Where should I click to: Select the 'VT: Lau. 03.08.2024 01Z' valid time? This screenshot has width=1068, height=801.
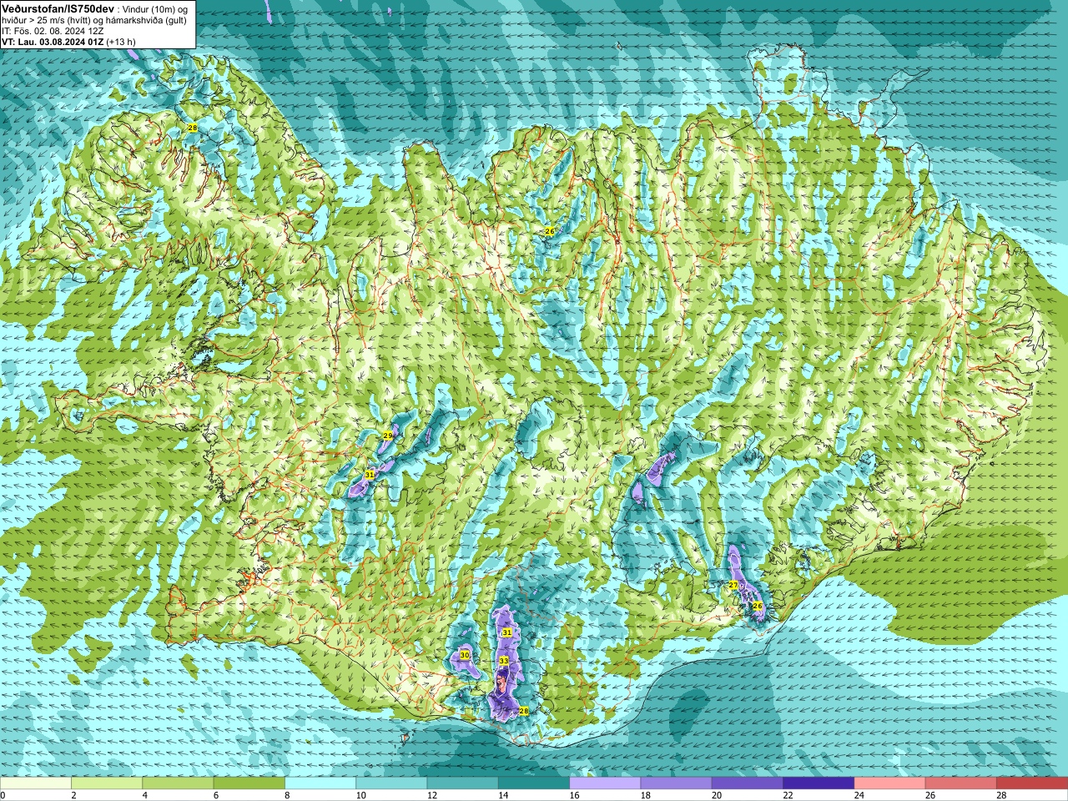point(52,41)
